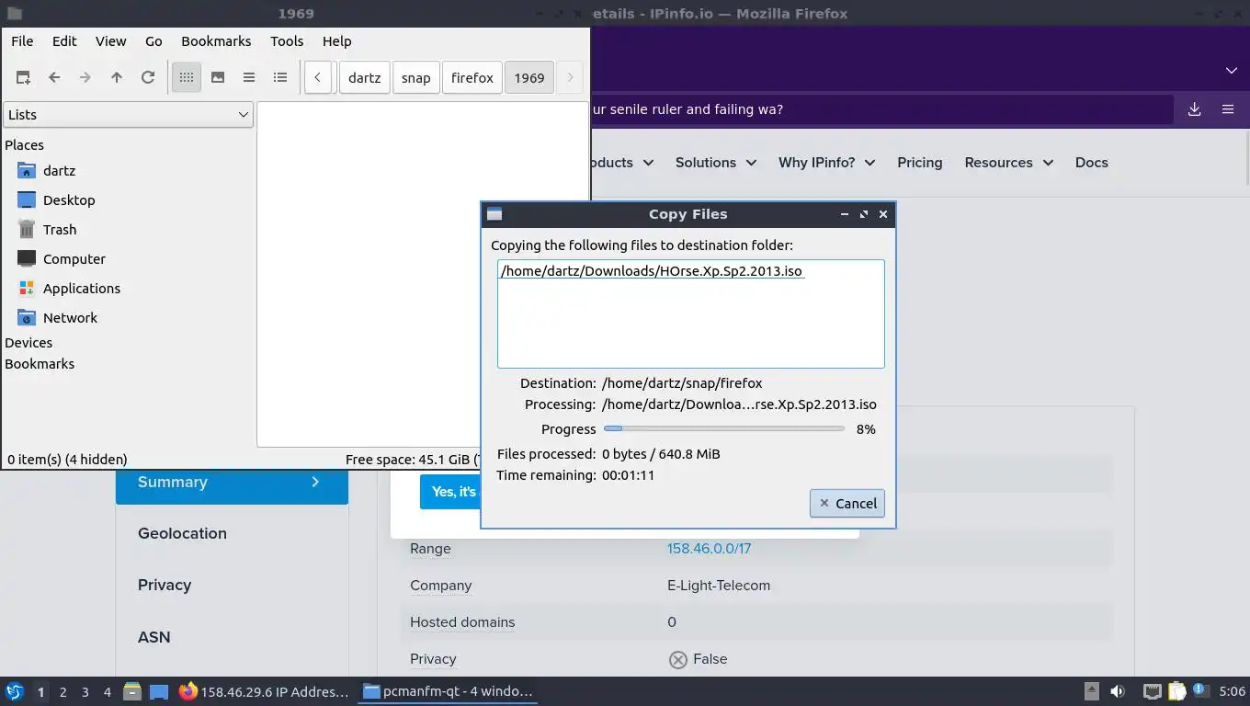Select Privacy section in IPinfo sidebar
This screenshot has width=1250, height=706.
[165, 585]
